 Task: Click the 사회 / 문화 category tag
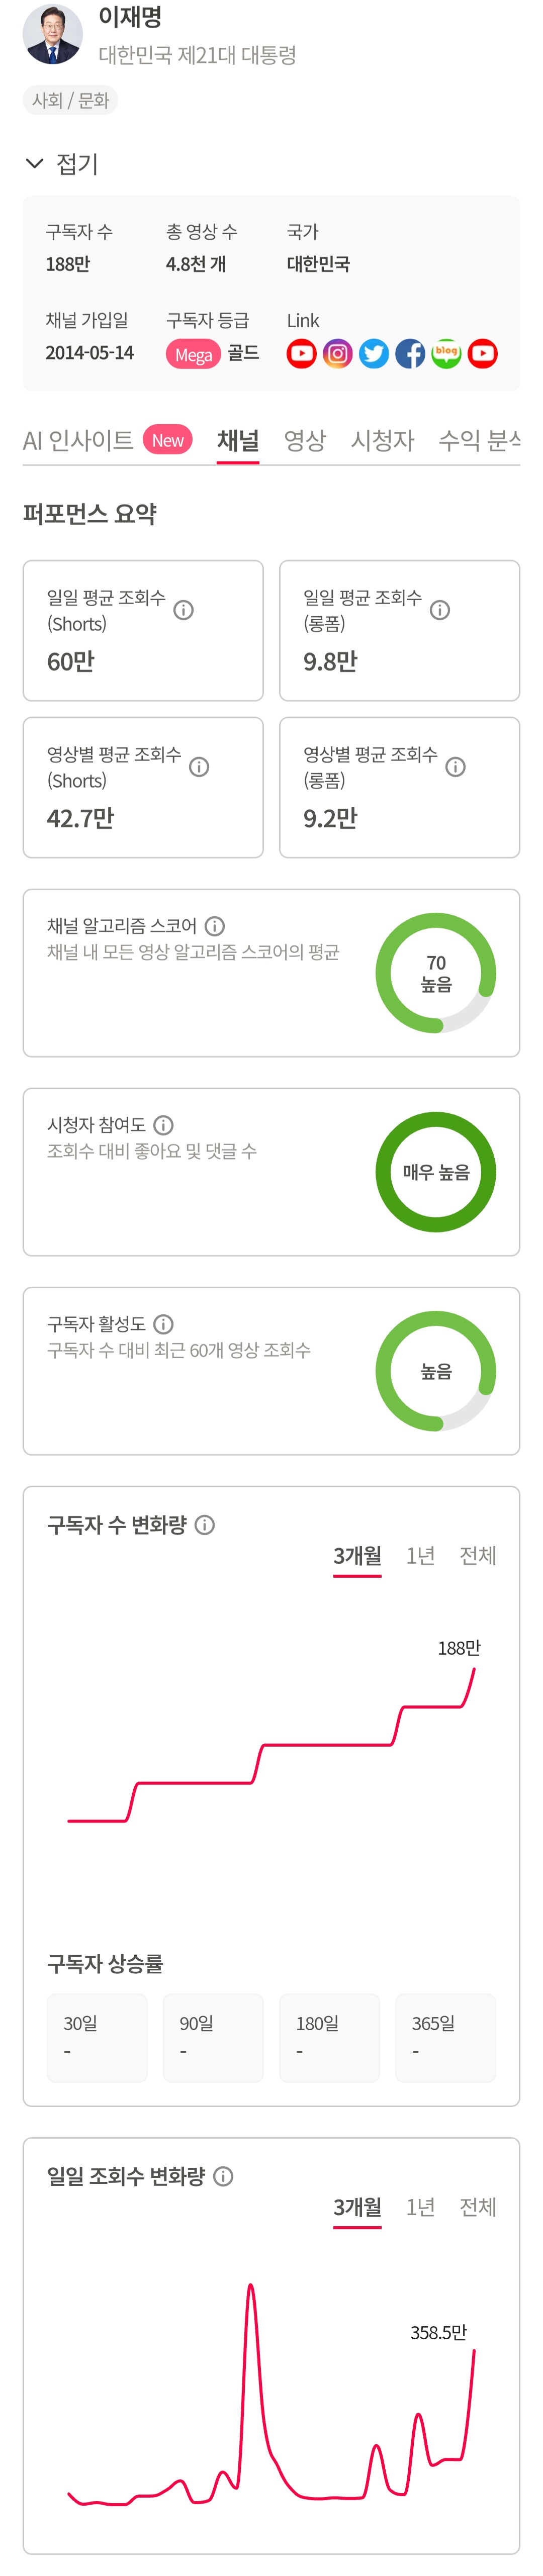70,100
